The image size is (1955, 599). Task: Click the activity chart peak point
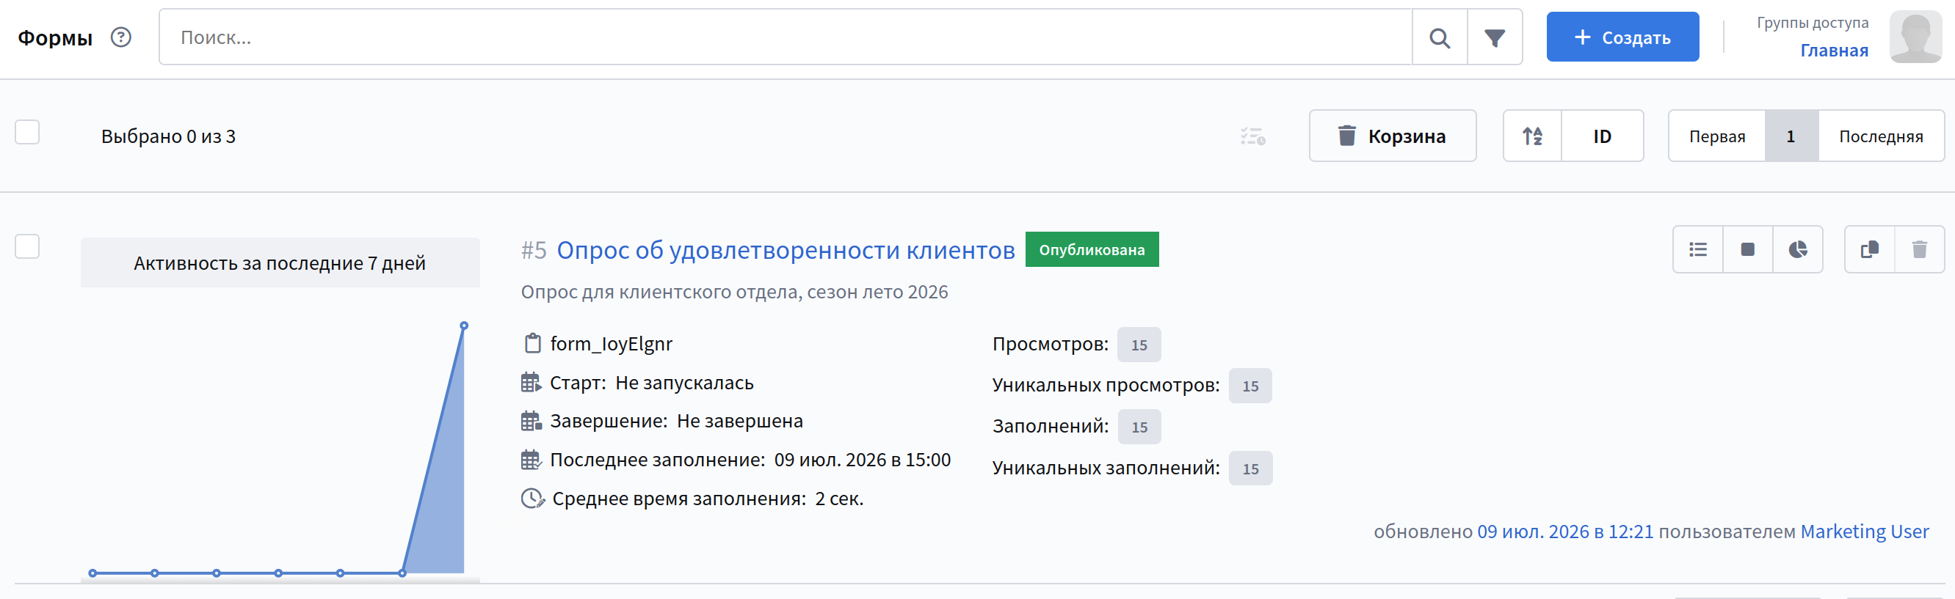pos(464,326)
